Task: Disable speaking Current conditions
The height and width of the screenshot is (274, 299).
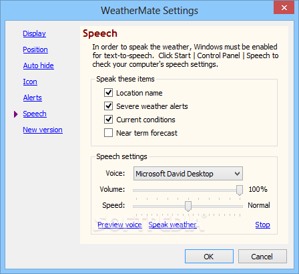Action: [108, 120]
